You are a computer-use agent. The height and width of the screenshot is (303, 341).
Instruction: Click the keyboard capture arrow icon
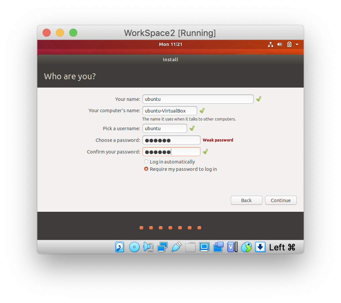pos(260,247)
